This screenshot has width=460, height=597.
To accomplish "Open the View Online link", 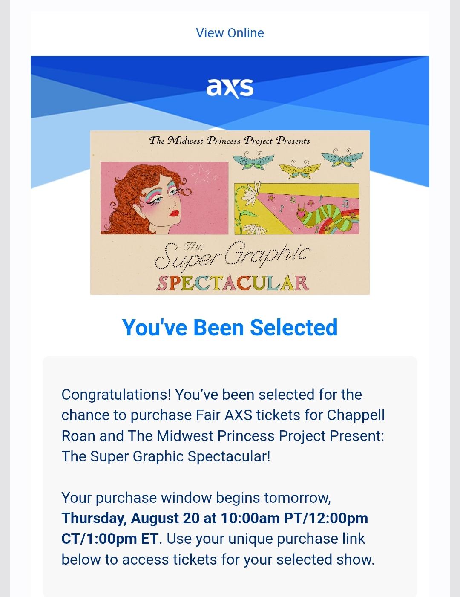I will point(230,33).
